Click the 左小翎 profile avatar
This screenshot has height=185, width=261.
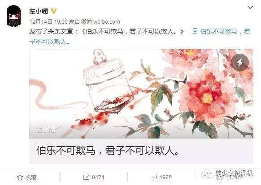click(x=13, y=16)
